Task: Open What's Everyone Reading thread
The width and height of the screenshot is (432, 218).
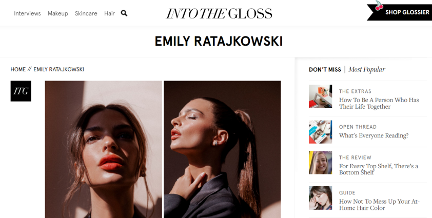Action: click(374, 135)
